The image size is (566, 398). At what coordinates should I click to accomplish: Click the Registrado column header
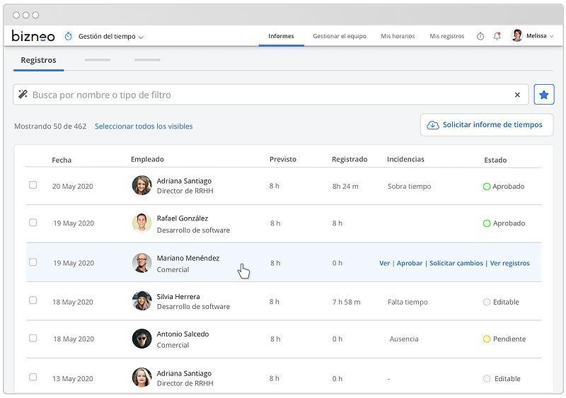tap(350, 159)
